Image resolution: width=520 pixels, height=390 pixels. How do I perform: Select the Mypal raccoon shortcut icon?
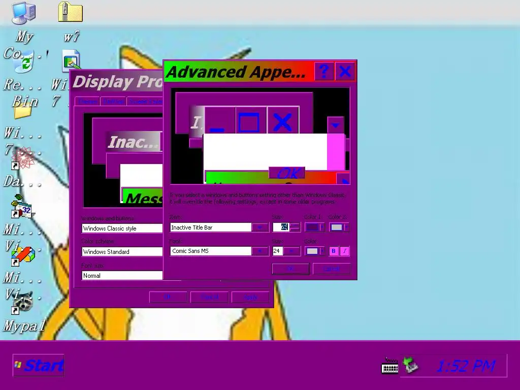coord(22,302)
